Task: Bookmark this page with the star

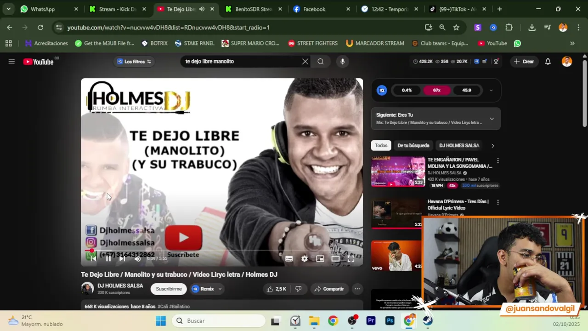Action: click(456, 28)
